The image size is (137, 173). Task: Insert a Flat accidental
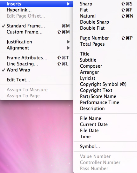(x=105, y=10)
